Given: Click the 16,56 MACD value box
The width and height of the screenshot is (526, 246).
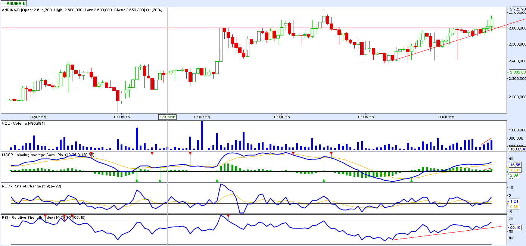Looking at the screenshot, I should click(x=514, y=165).
